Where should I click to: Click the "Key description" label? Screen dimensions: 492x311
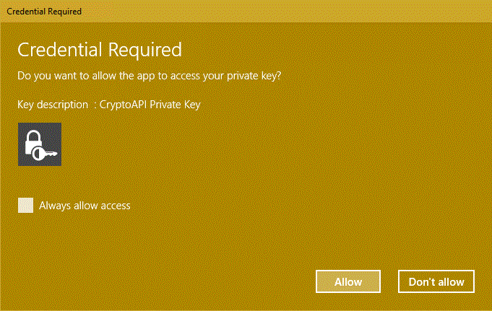pos(52,105)
